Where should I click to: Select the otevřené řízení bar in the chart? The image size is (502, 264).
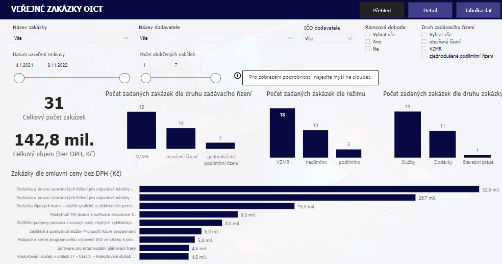tap(181, 138)
